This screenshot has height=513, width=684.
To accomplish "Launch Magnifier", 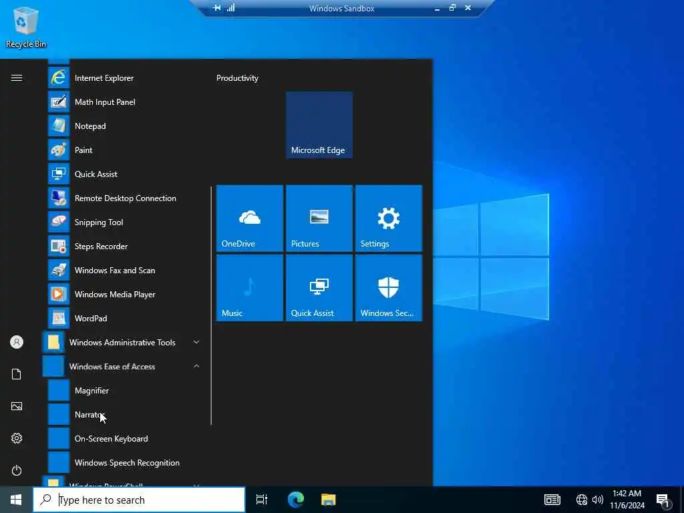I will point(124,390).
